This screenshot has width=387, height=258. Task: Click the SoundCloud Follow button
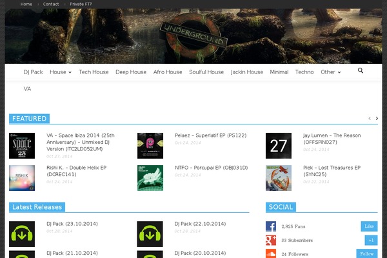367,253
